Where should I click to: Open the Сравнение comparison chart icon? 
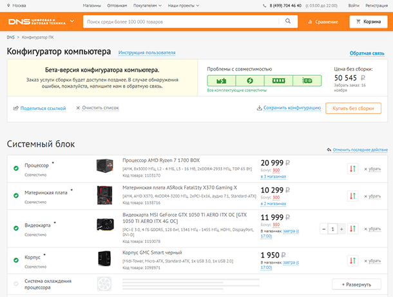coord(310,22)
